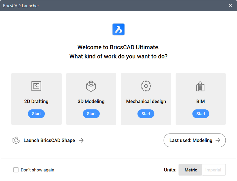The image size is (237, 181).
Task: Click the Don't show again label
Action: pyautogui.click(x=38, y=170)
